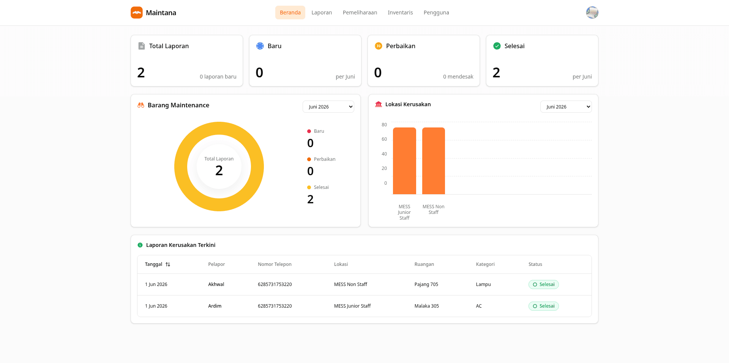This screenshot has width=729, height=363.
Task: Open the Laporan tab
Action: [322, 13]
